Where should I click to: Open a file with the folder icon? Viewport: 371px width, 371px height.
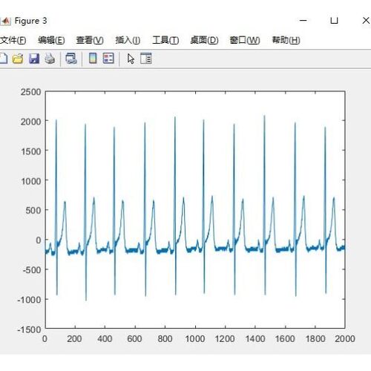tap(18, 59)
